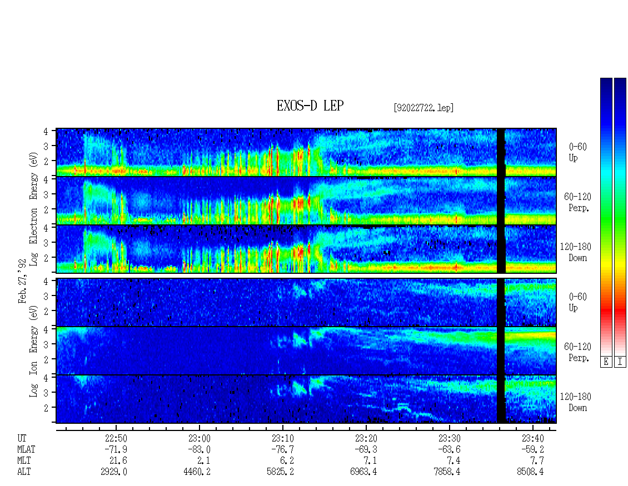Image resolution: width=628 pixels, height=486 pixels.
Task: Select the ion 60-120 Perp. panel label
Action: coord(577,352)
